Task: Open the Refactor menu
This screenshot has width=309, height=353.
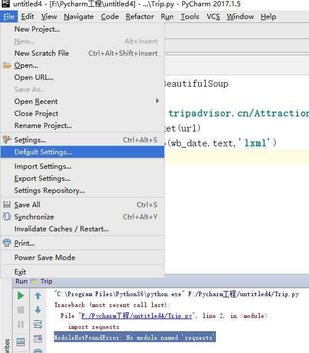Action: (x=140, y=17)
